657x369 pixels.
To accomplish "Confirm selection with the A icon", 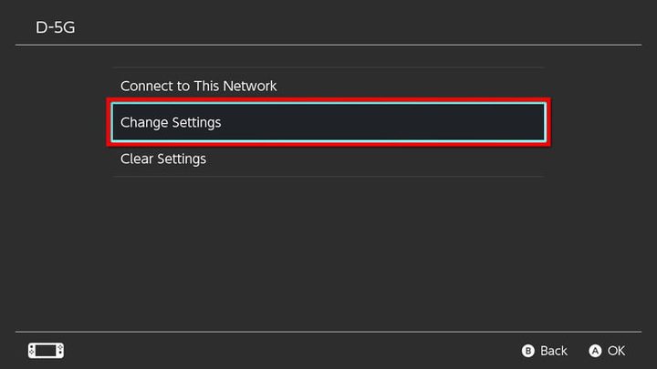I will coord(595,351).
